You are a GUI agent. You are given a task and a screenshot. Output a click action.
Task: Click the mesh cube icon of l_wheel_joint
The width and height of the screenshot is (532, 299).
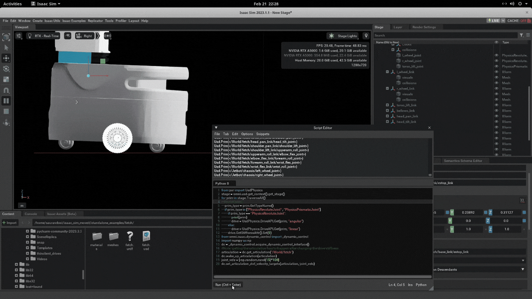tap(399, 55)
